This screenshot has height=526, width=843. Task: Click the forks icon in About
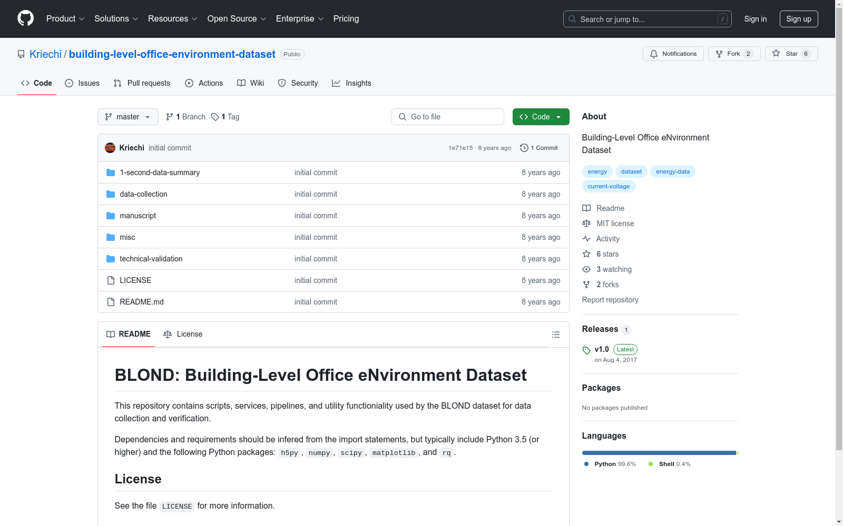click(586, 285)
